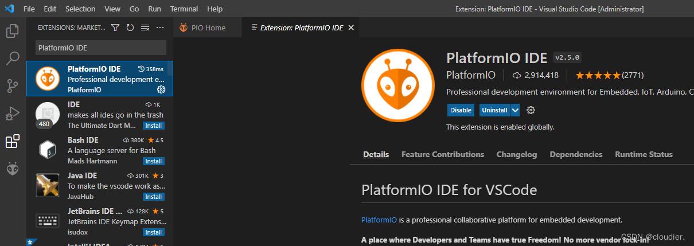Viewport: 694px width, 246px height.
Task: Click the five-star rating of PlatformIO IDE
Action: tap(598, 75)
